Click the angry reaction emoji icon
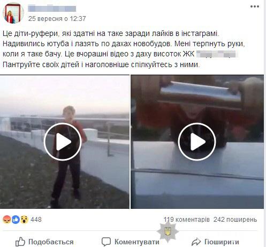Image resolution: width=266 pixels, height=247 pixels. tap(7, 220)
